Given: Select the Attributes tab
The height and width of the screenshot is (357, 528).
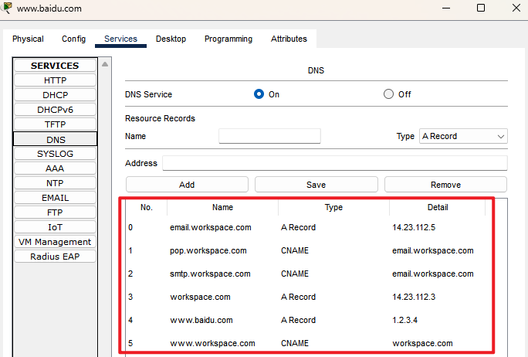Looking at the screenshot, I should [289, 39].
